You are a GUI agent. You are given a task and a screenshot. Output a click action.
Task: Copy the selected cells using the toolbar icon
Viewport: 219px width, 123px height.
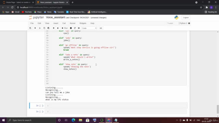pos(44,28)
